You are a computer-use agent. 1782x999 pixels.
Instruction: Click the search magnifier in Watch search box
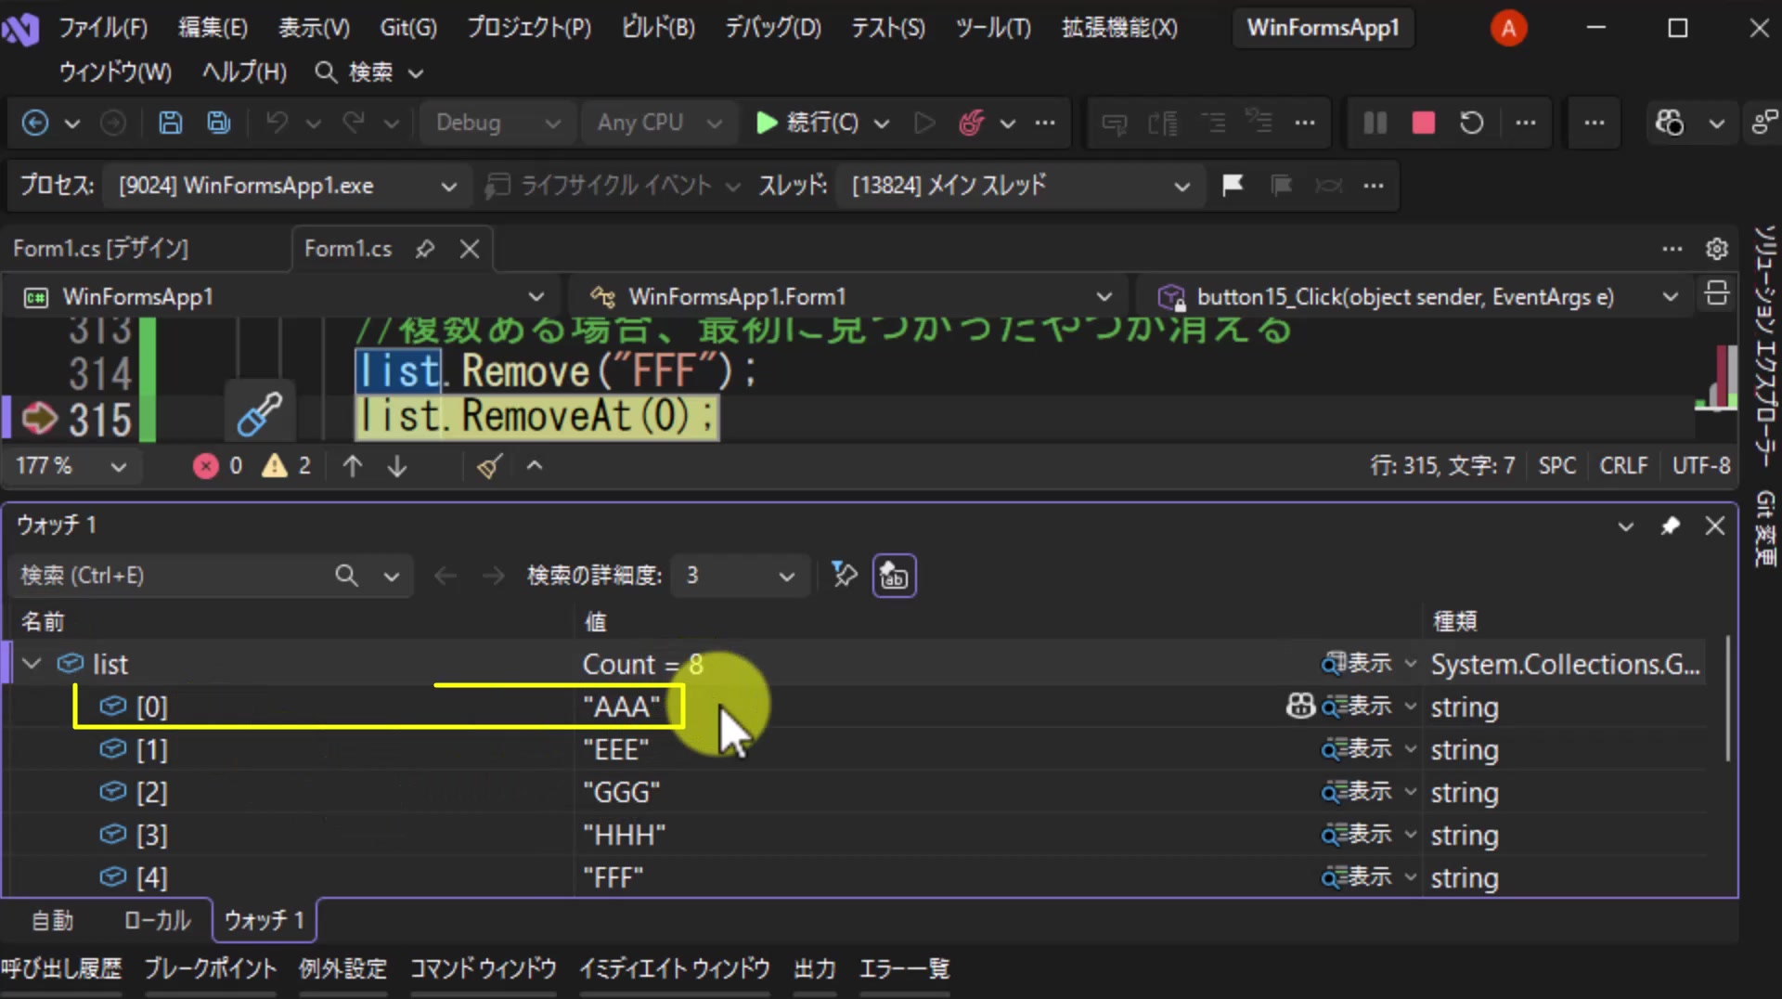[346, 576]
